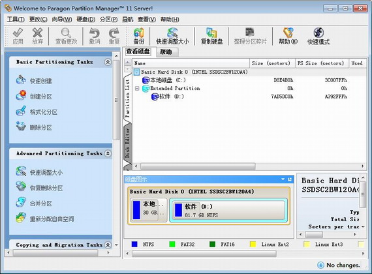This screenshot has width=372, height=274.
Task: Sort by FS Size (sectors) column header
Action: point(322,63)
